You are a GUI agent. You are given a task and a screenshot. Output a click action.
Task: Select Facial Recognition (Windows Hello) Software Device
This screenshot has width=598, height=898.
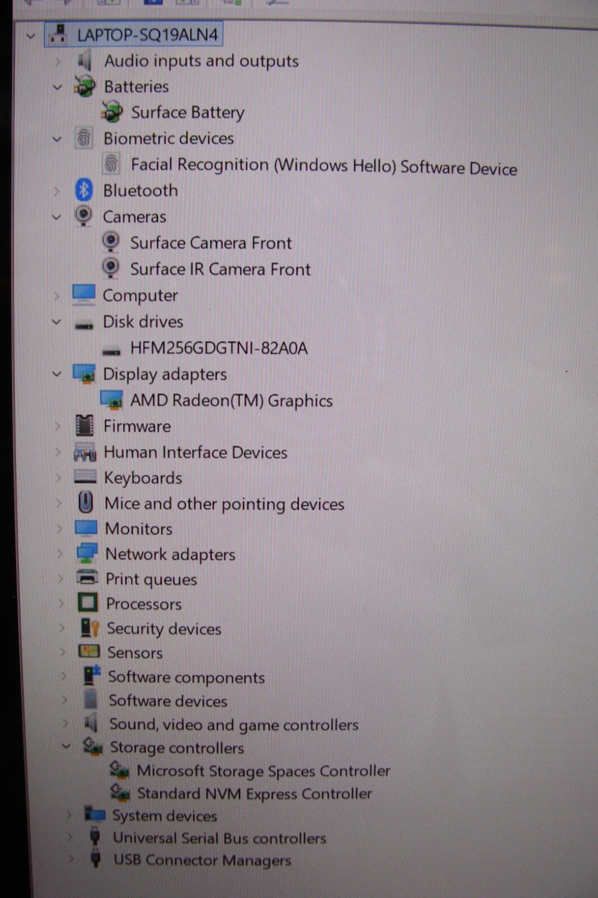(x=324, y=166)
